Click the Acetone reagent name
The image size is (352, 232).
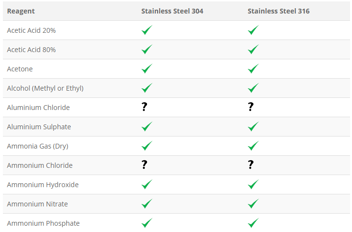tap(20, 69)
